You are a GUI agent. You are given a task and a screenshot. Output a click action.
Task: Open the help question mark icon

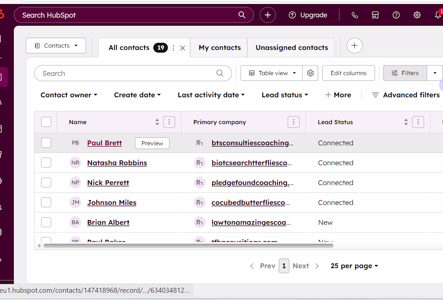point(396,15)
